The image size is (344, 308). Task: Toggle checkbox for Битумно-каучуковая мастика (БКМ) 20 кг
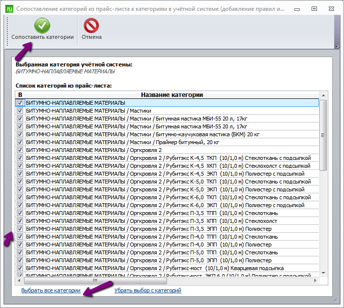pyautogui.click(x=20, y=134)
